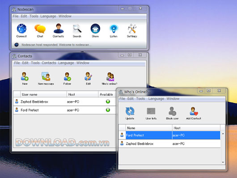237x178 pixels.
Task: Click the Update refresh icon
Action: [130, 111]
